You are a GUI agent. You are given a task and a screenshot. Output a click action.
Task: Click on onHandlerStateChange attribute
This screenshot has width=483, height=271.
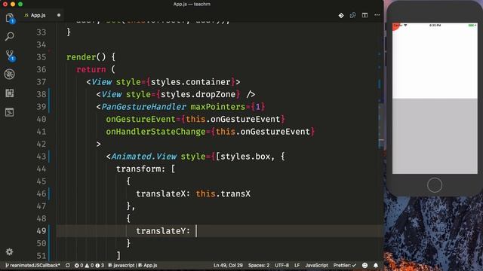coord(155,132)
